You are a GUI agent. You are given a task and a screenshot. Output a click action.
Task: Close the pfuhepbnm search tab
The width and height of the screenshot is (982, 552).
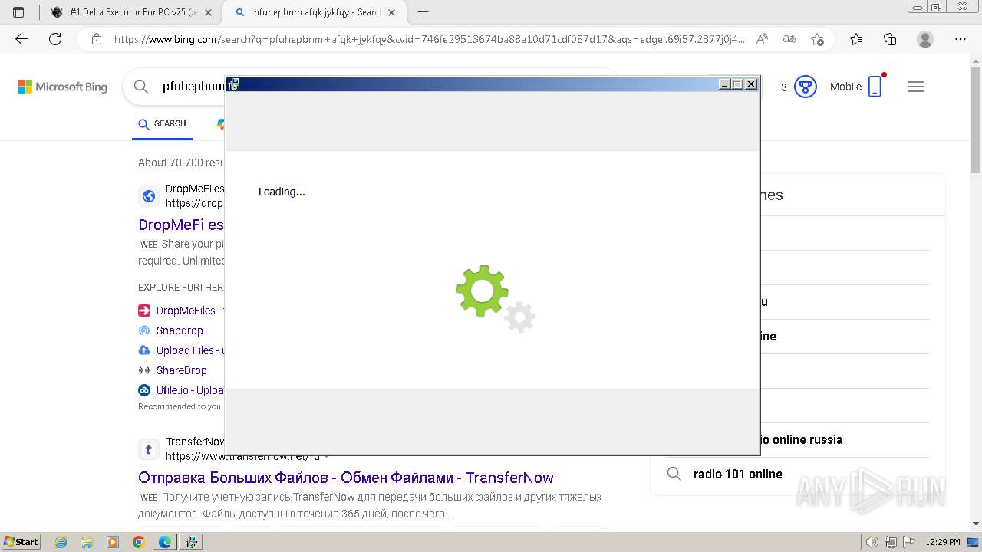(x=393, y=12)
